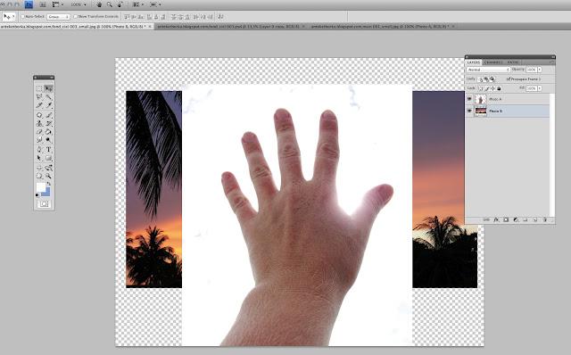Viewport: 571px width, 355px height.
Task: Select the 3D Rotate tool
Action: click(x=39, y=169)
